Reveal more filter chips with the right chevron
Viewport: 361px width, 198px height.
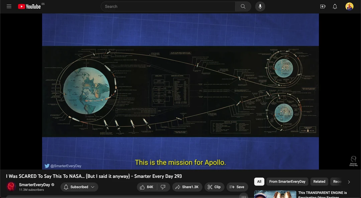[x=349, y=181]
